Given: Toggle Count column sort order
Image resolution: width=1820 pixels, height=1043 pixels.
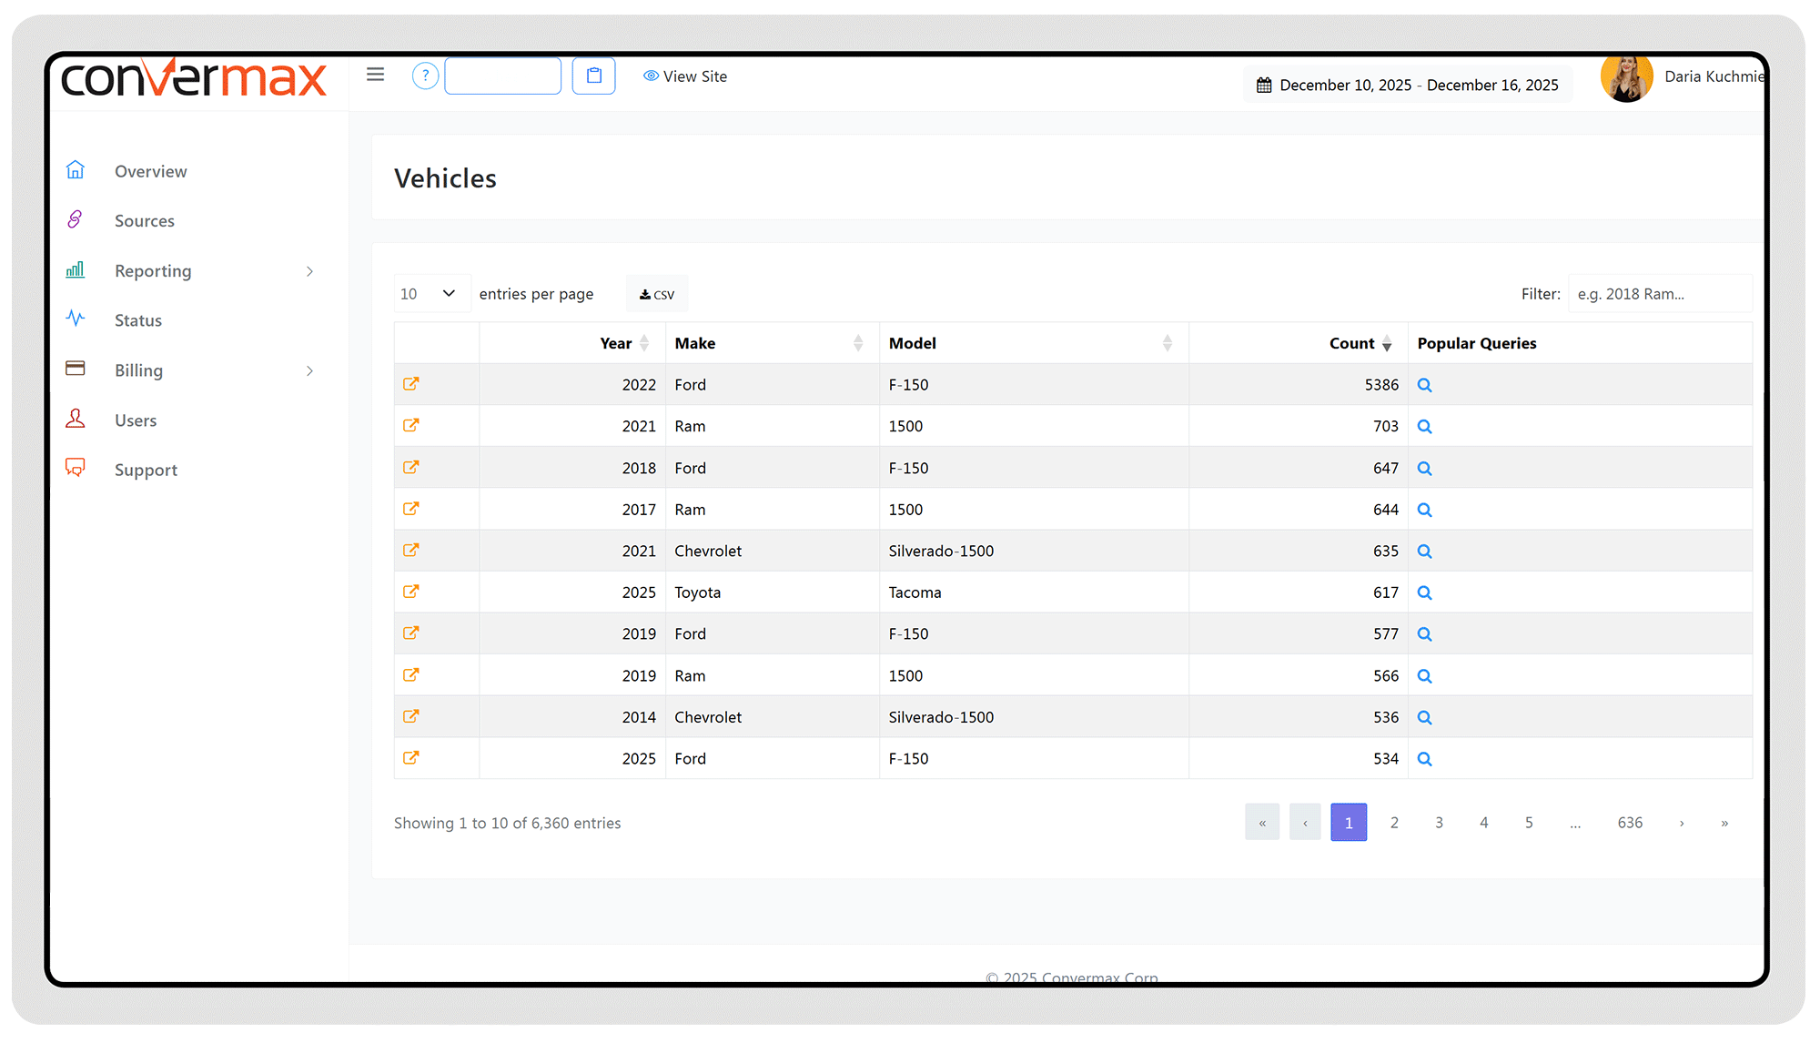Looking at the screenshot, I should [x=1386, y=344].
